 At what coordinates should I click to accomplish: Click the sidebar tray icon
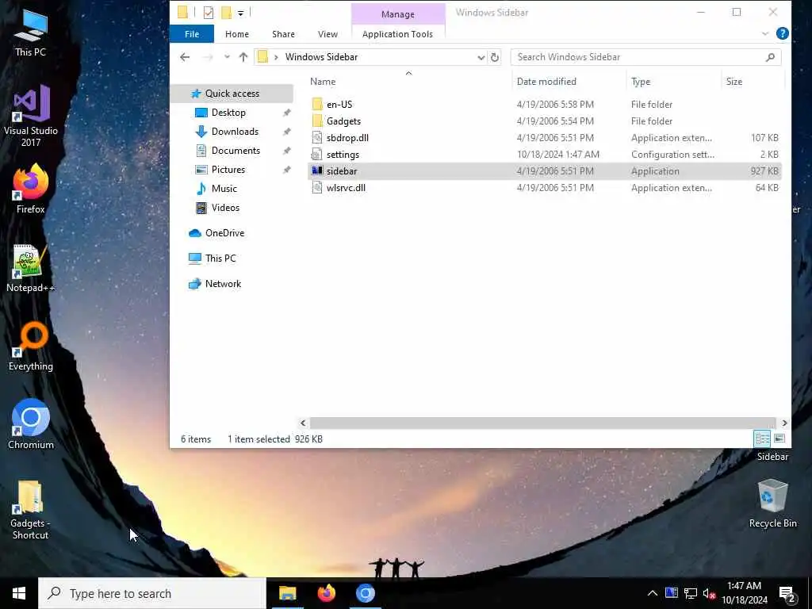tap(672, 592)
